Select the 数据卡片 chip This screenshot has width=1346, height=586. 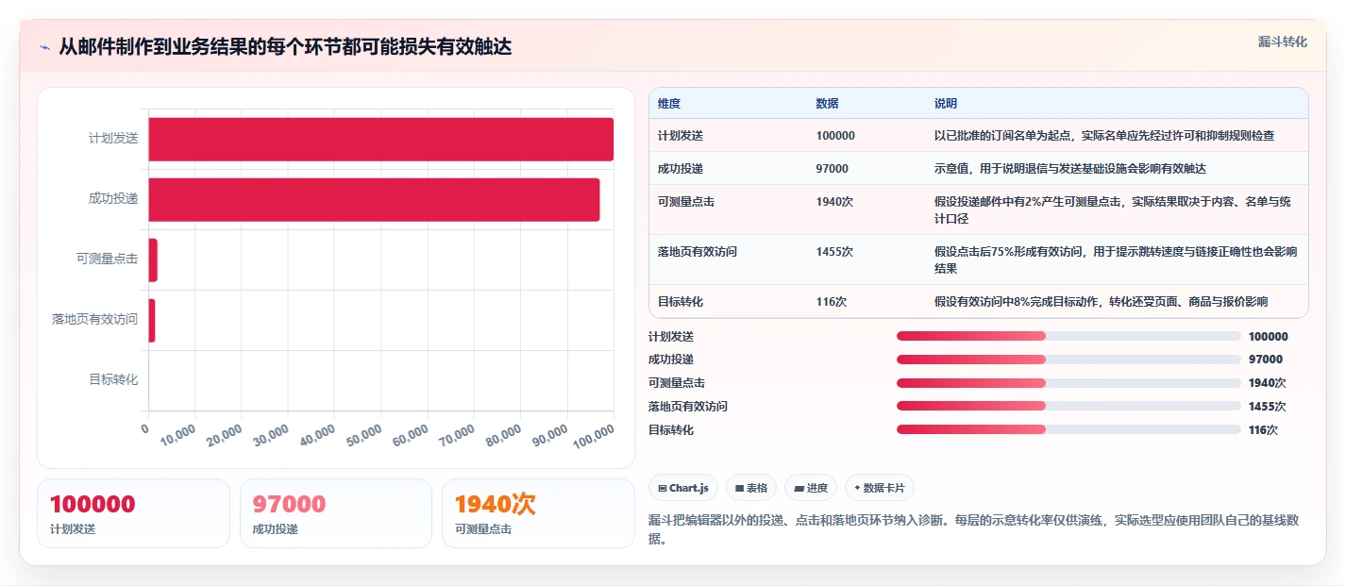880,488
